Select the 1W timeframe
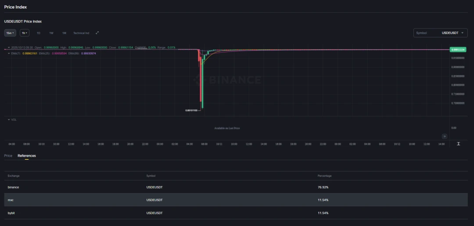474x226 pixels. 51,33
